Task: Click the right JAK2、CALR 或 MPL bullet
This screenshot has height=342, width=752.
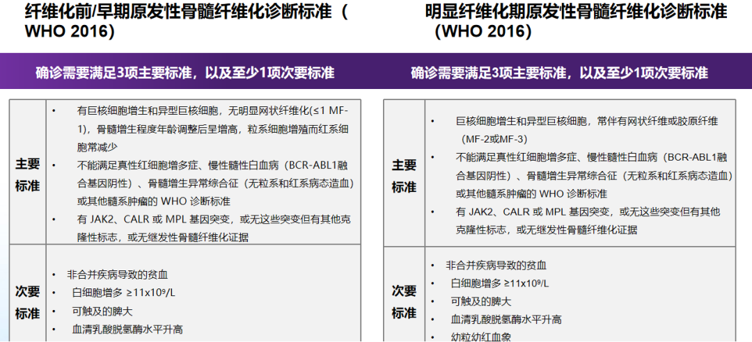Action: (x=587, y=220)
